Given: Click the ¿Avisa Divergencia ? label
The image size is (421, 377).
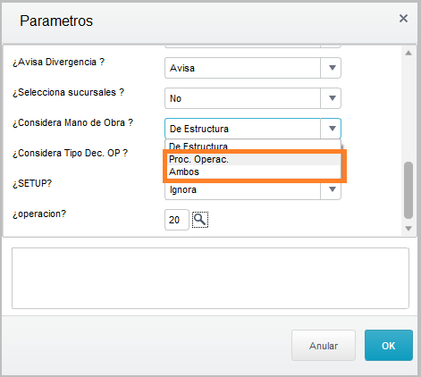Looking at the screenshot, I should coord(58,62).
